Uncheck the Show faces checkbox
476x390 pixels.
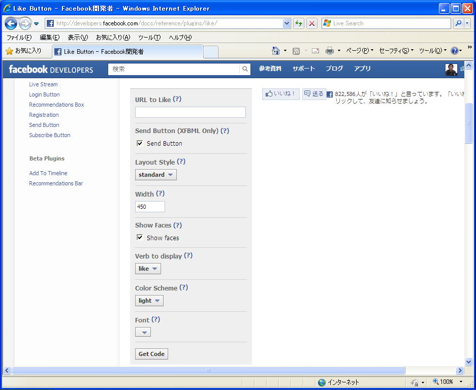click(140, 238)
